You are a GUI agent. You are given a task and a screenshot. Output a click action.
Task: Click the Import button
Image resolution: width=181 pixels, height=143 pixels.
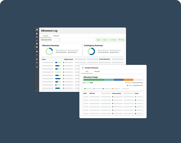click(x=105, y=40)
